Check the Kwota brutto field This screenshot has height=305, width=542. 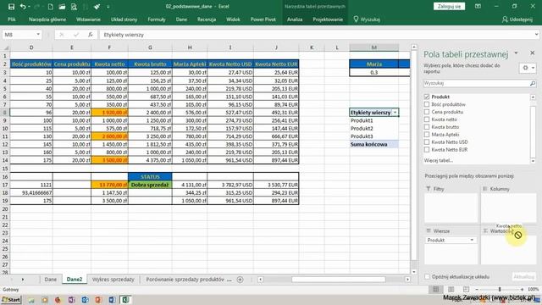pyautogui.click(x=427, y=127)
